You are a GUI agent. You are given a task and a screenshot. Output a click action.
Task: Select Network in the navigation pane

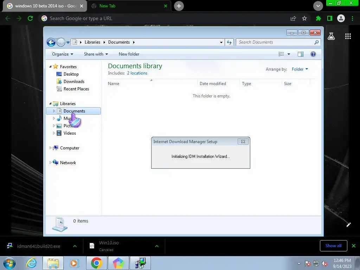pos(68,163)
